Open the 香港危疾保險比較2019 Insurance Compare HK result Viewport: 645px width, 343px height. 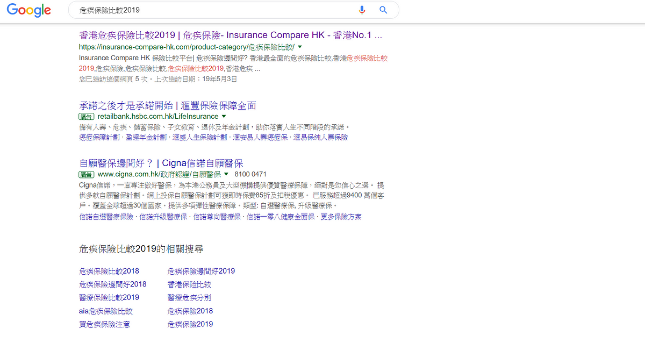(x=231, y=35)
